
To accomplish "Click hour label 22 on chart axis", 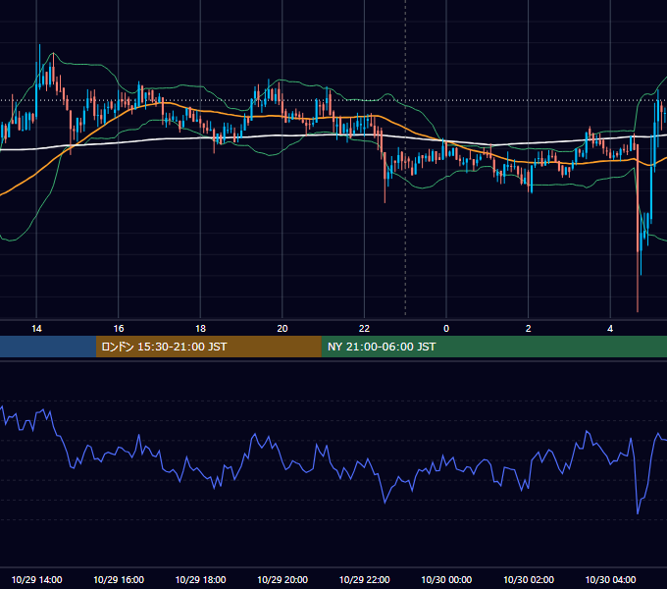I will point(364,329).
